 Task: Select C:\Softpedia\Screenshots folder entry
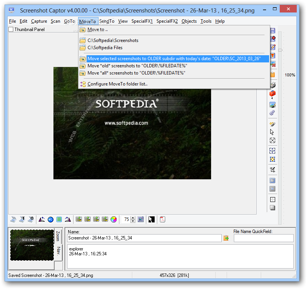point(174,40)
